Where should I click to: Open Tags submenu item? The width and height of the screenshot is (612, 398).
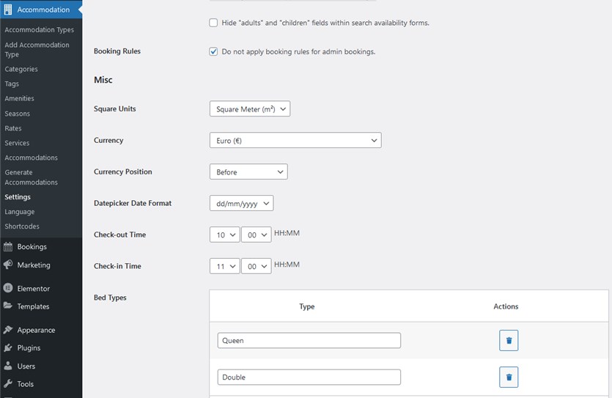coord(12,84)
